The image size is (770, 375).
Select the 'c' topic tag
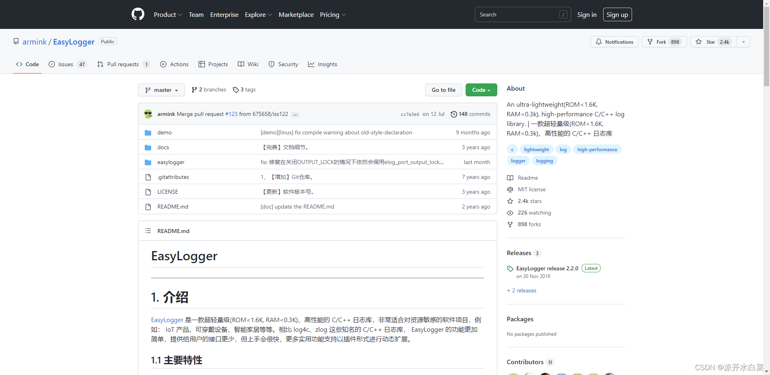pos(512,150)
